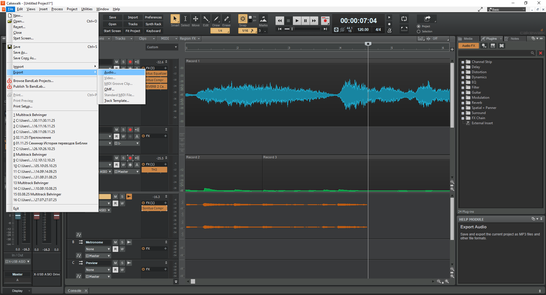546x295 pixels.
Task: Expand the Dynamics plugin folder
Action: [x=463, y=77]
